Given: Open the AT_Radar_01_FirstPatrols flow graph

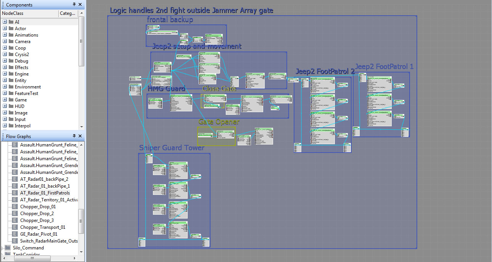Looking at the screenshot, I should 45,193.
